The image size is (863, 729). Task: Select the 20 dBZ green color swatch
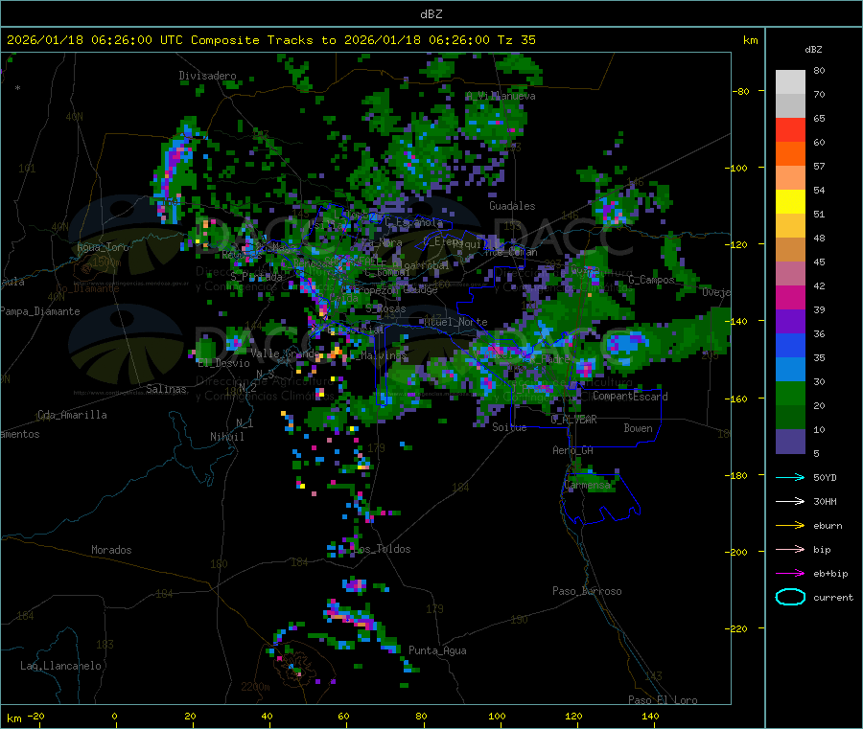click(x=790, y=394)
